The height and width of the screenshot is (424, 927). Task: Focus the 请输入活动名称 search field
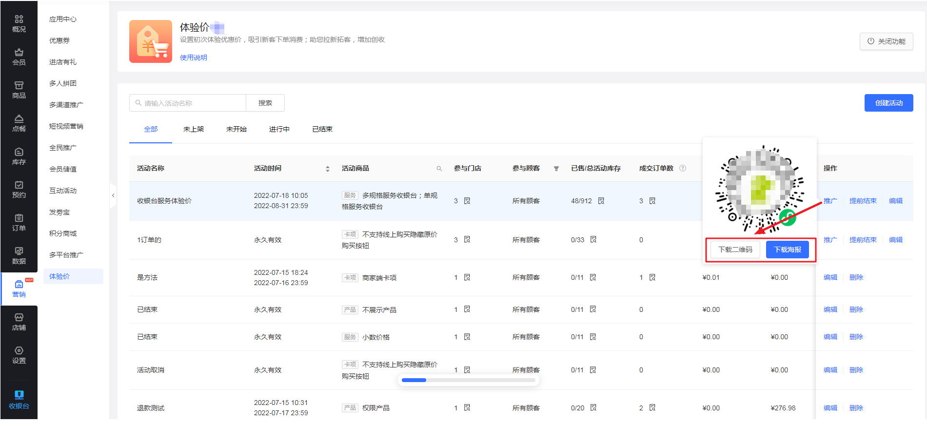(x=188, y=103)
